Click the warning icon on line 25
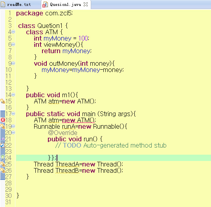Screen dimensions: 211x207 [3, 164]
